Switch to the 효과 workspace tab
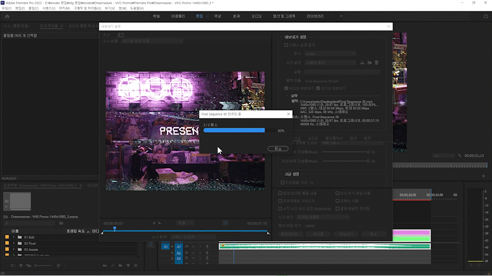492x276 pixels. pyautogui.click(x=236, y=16)
